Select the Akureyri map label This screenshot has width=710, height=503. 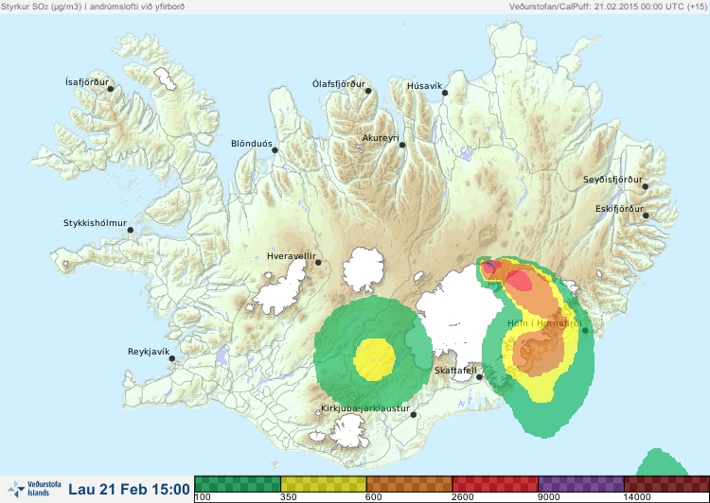(x=381, y=138)
